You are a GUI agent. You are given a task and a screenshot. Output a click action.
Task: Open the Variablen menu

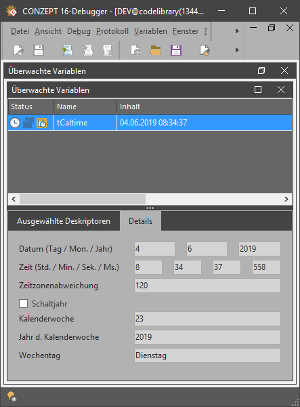coord(150,31)
